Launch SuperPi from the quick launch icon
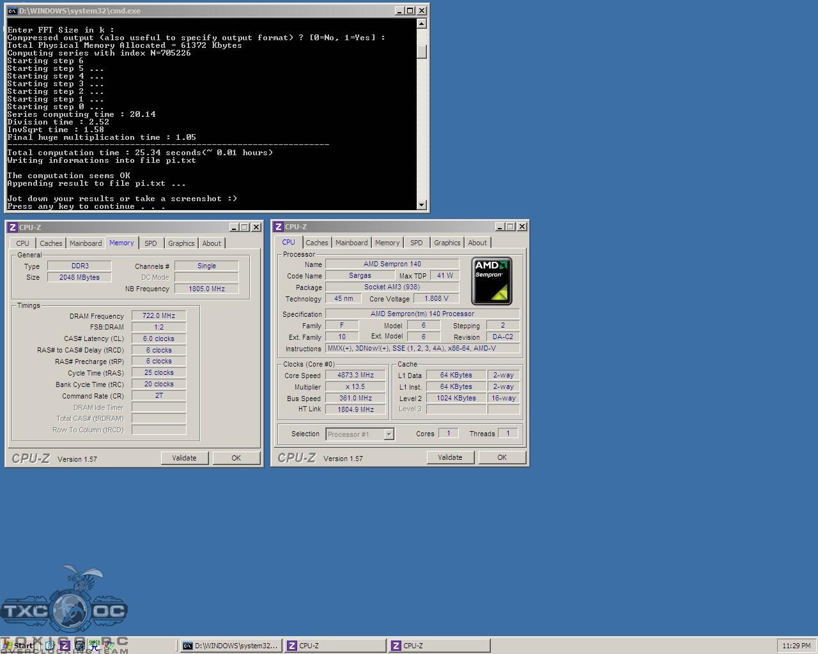Screen dimensions: 818x654 [x=95, y=646]
